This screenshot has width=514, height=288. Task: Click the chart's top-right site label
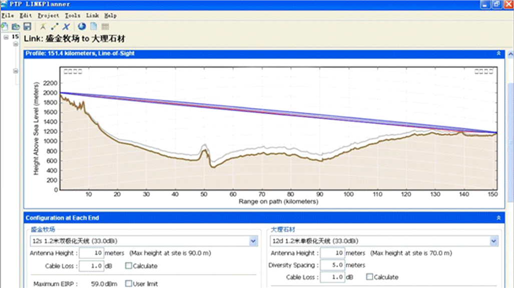(x=484, y=71)
